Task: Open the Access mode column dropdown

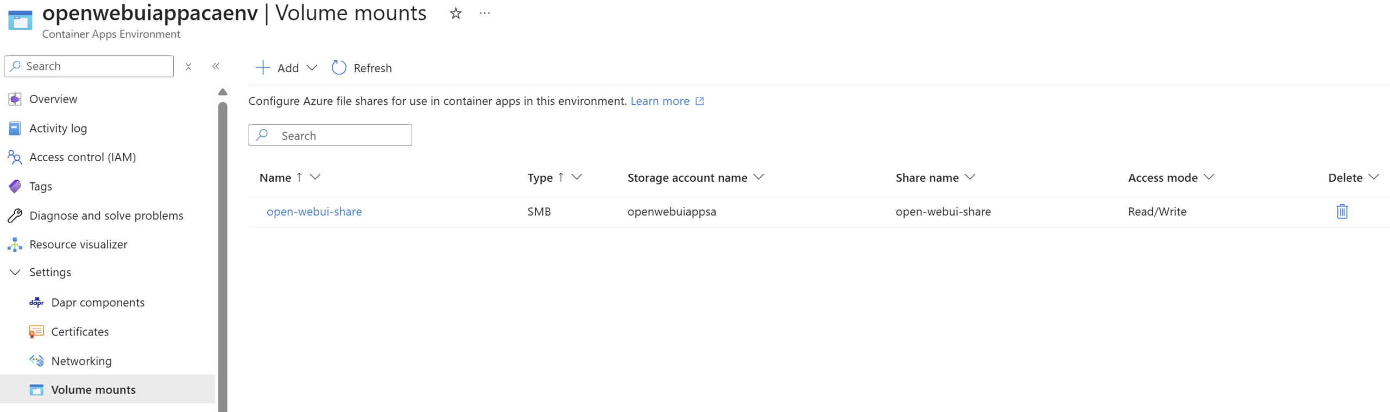Action: (1209, 177)
